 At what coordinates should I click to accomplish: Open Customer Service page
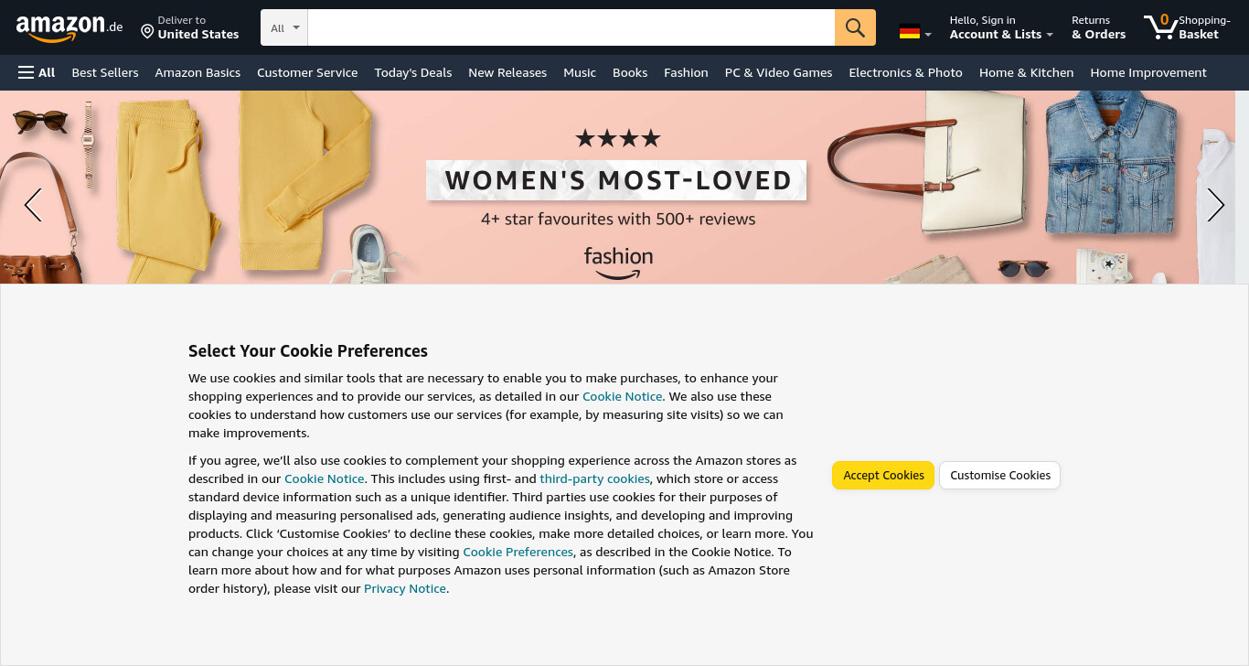point(307,72)
